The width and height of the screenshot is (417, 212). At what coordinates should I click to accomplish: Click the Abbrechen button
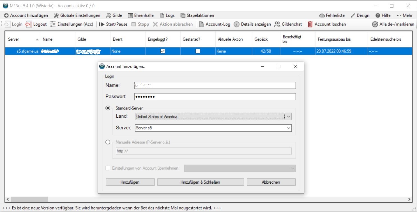(271, 182)
